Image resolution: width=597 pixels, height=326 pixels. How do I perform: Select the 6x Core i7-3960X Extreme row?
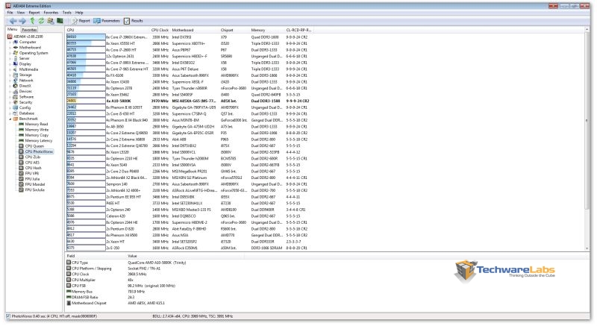pyautogui.click(x=188, y=37)
